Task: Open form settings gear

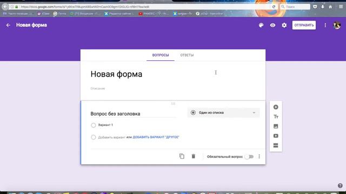Action: pyautogui.click(x=284, y=25)
